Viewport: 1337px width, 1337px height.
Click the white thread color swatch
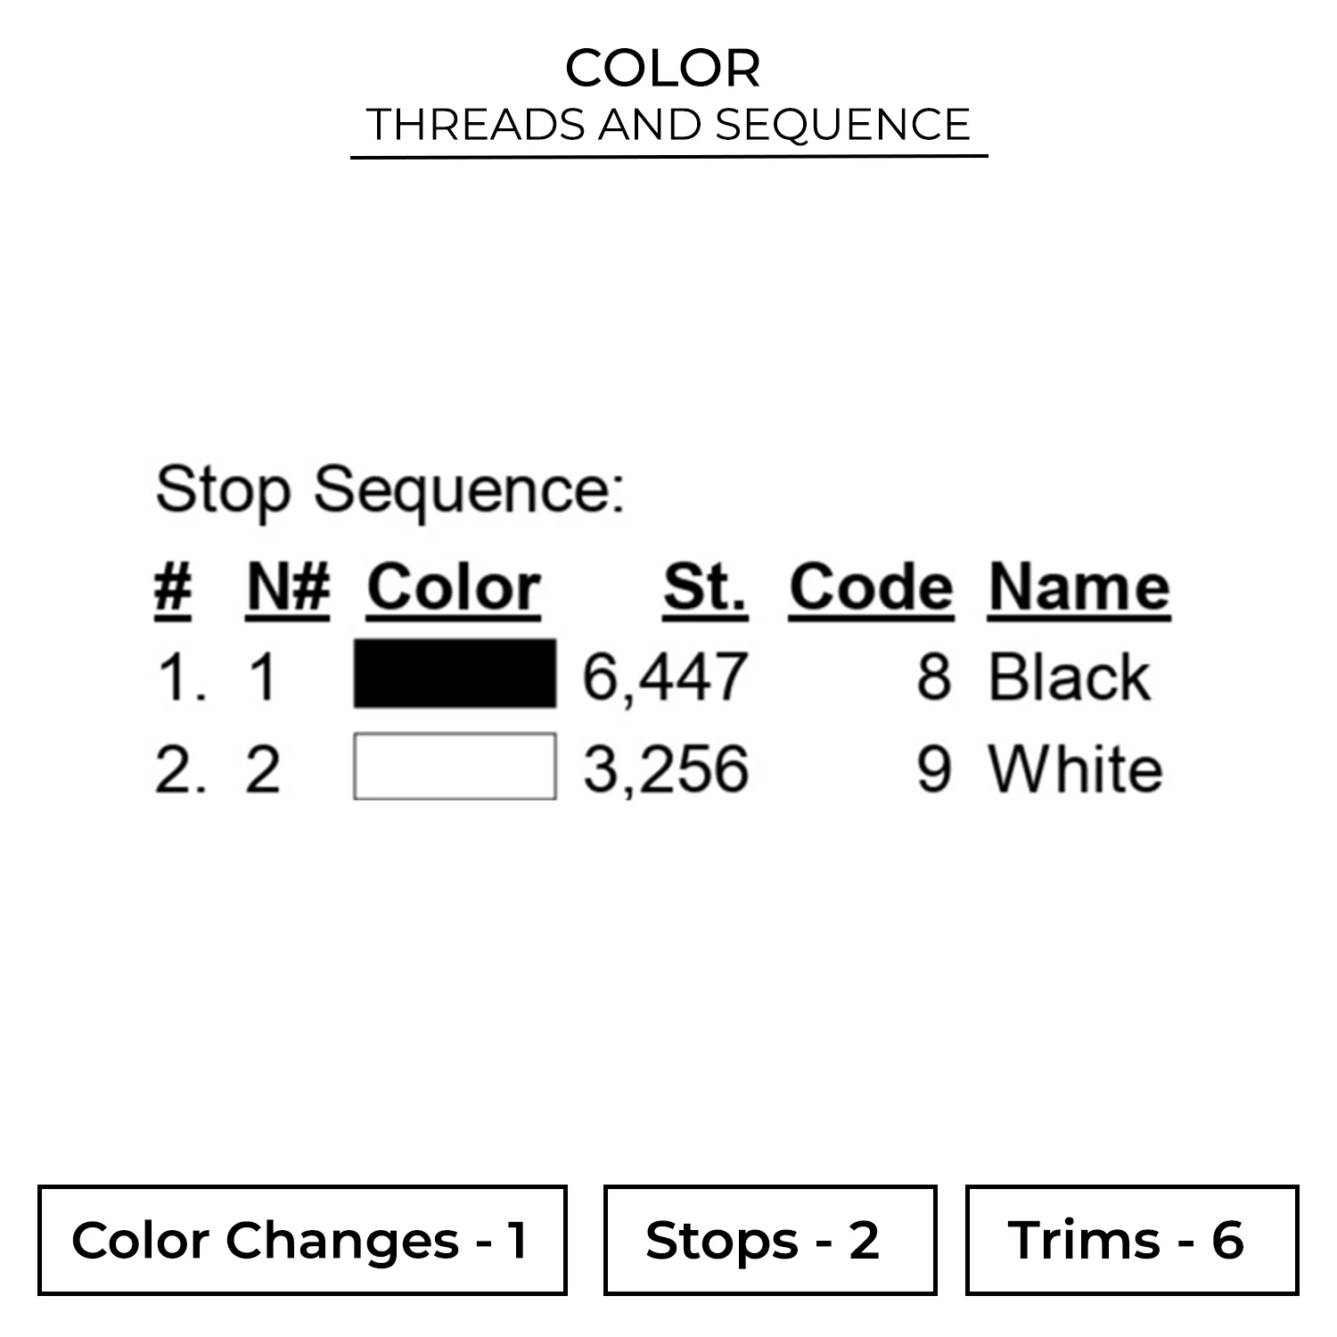click(455, 767)
